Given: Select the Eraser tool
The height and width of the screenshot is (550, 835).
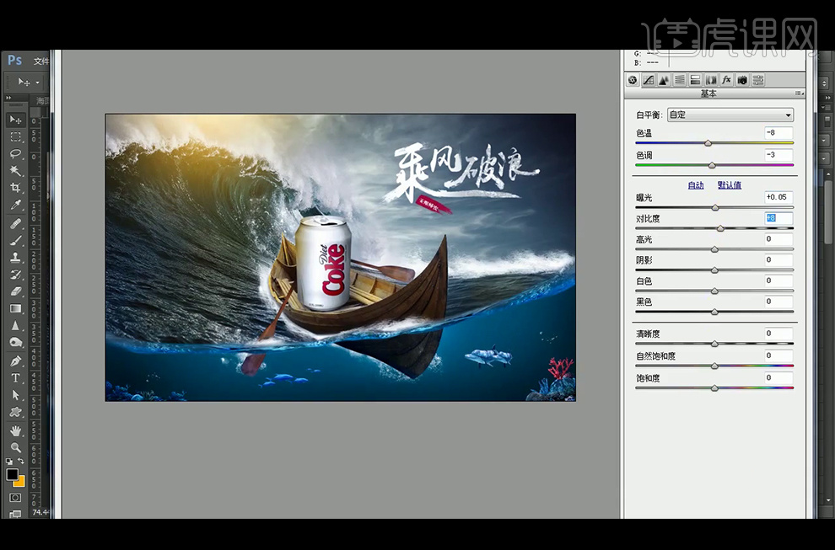Looking at the screenshot, I should coord(15,291).
